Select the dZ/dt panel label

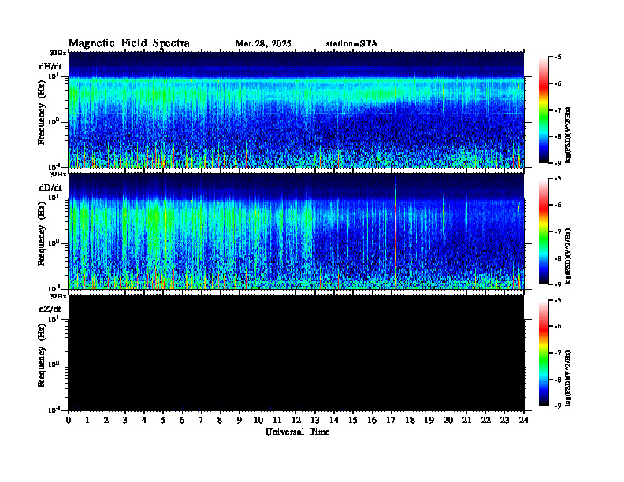pos(50,309)
